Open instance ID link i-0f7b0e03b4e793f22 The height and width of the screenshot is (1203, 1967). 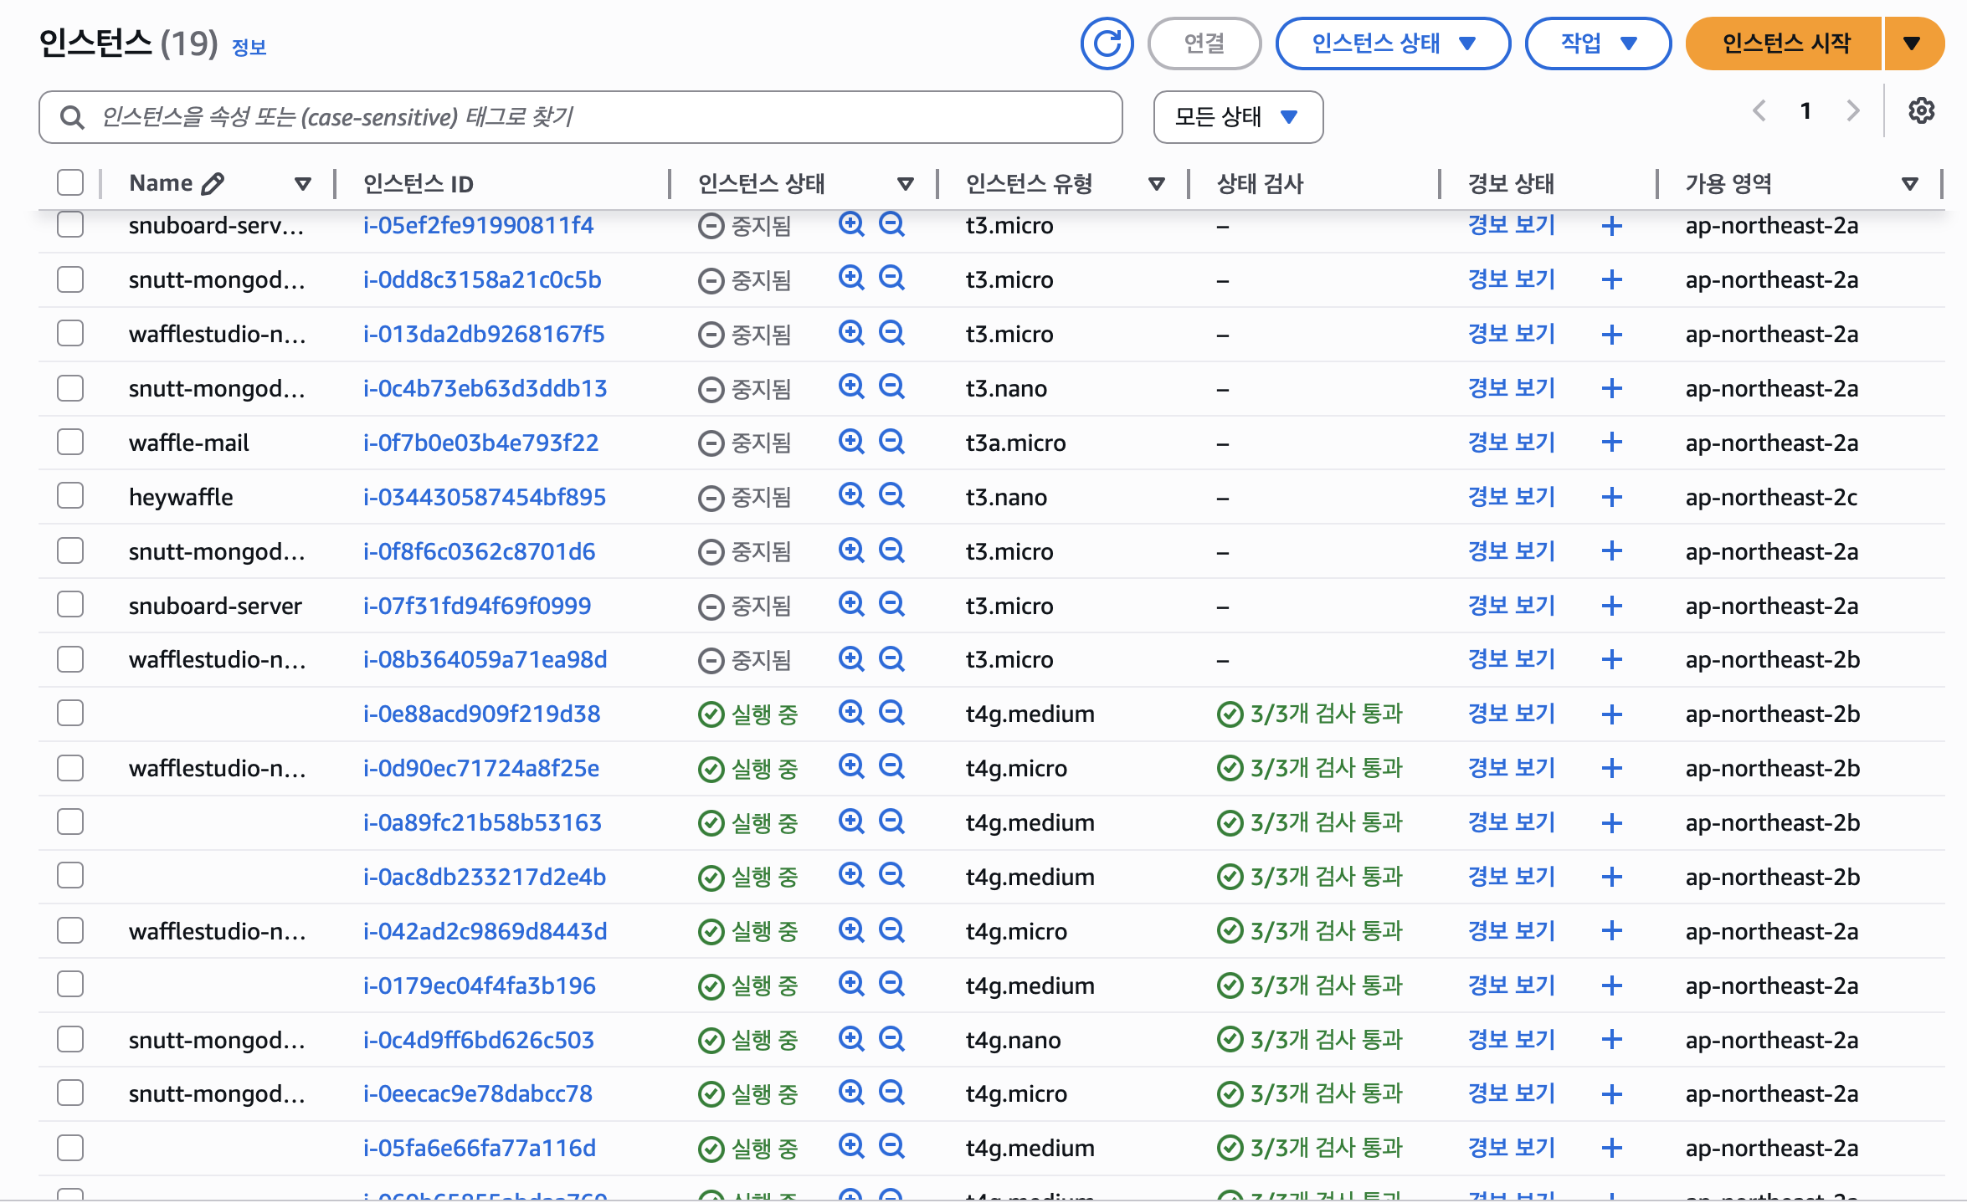tap(480, 443)
